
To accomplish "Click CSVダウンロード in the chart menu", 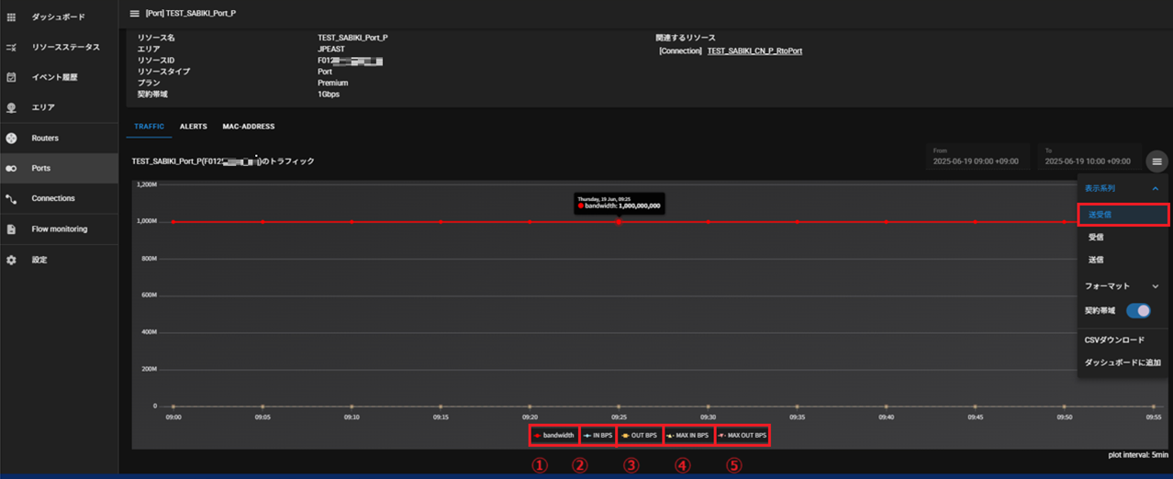I will (1114, 340).
